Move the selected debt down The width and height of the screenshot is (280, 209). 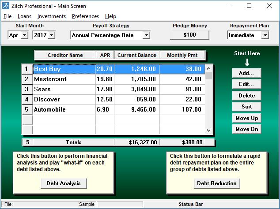[246, 129]
